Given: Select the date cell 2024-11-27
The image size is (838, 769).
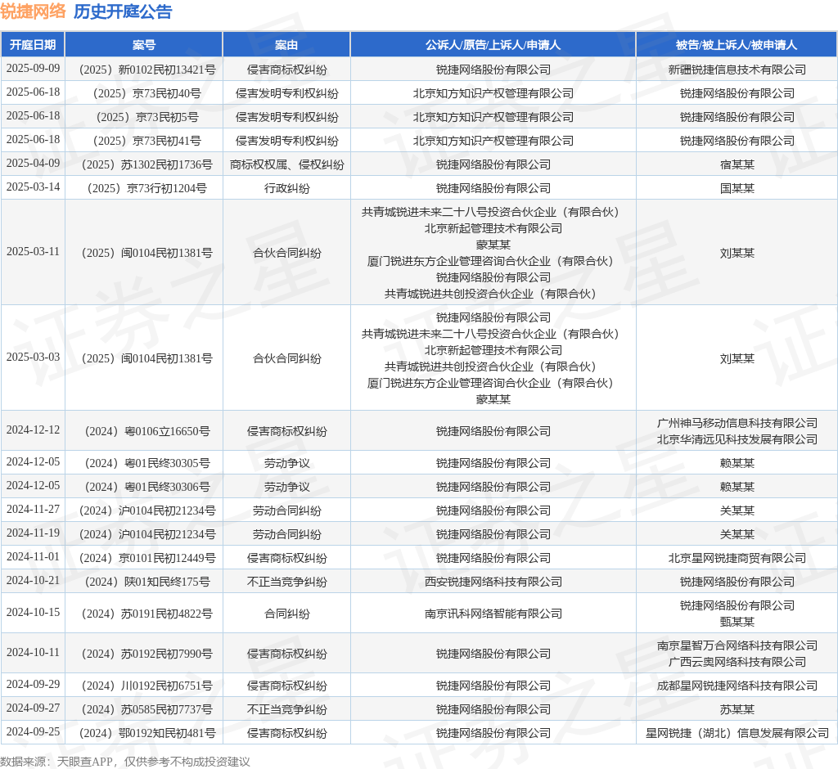Looking at the screenshot, I should 33,510.
